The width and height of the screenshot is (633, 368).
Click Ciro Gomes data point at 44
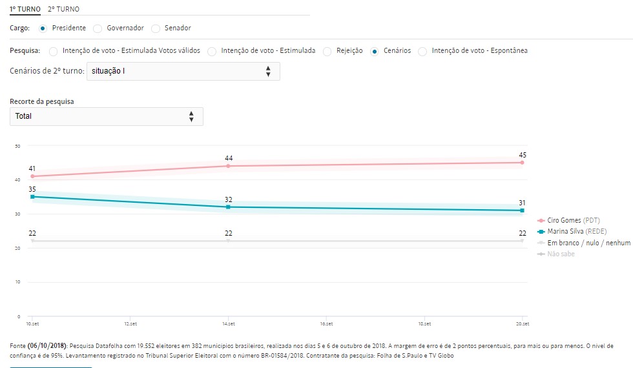pos(228,166)
